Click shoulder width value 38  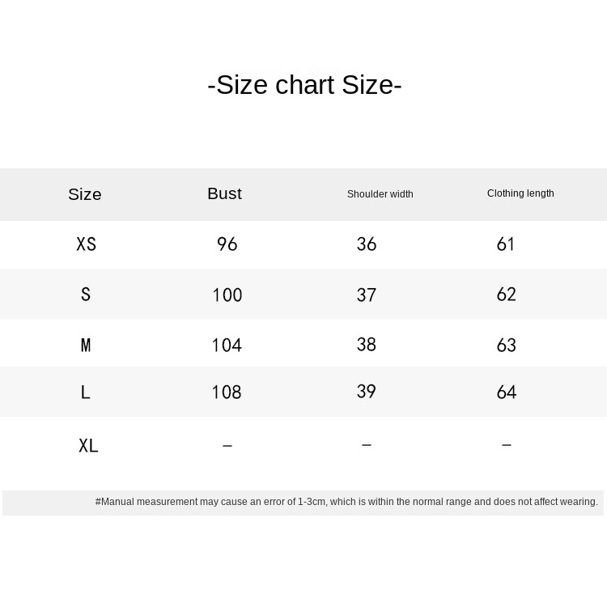click(367, 345)
